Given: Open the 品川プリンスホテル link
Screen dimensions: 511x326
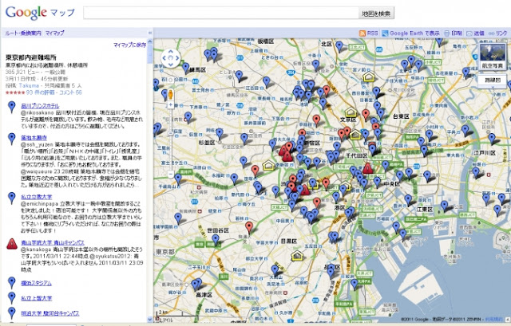Looking at the screenshot, I should (40, 106).
